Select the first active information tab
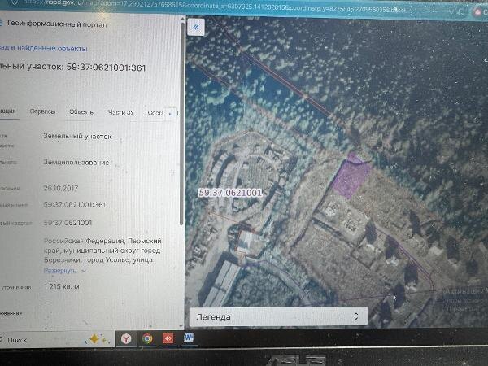This screenshot has height=366, width=488. point(8,111)
